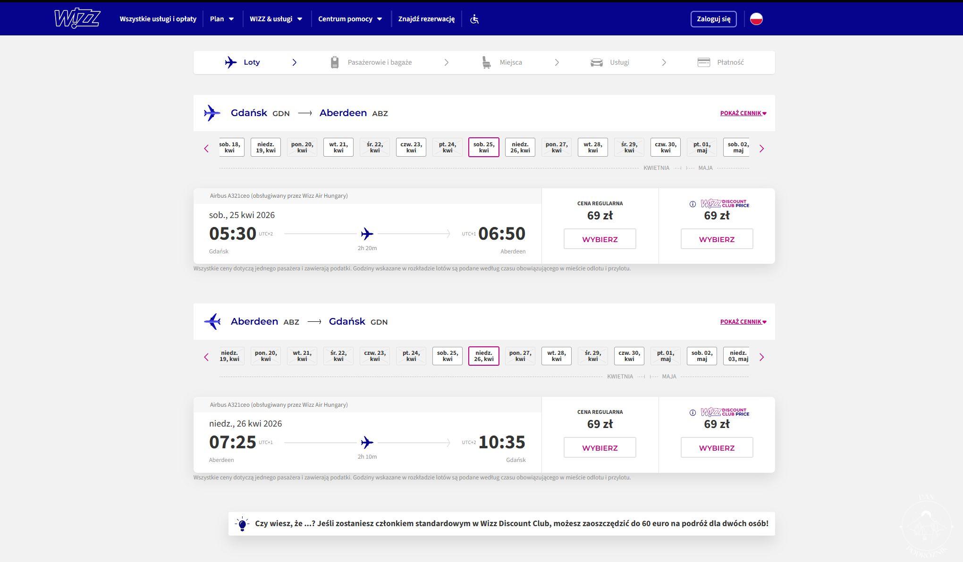Viewport: 963px width, 562px height.
Task: Click the Polish flag language icon
Action: 756,19
